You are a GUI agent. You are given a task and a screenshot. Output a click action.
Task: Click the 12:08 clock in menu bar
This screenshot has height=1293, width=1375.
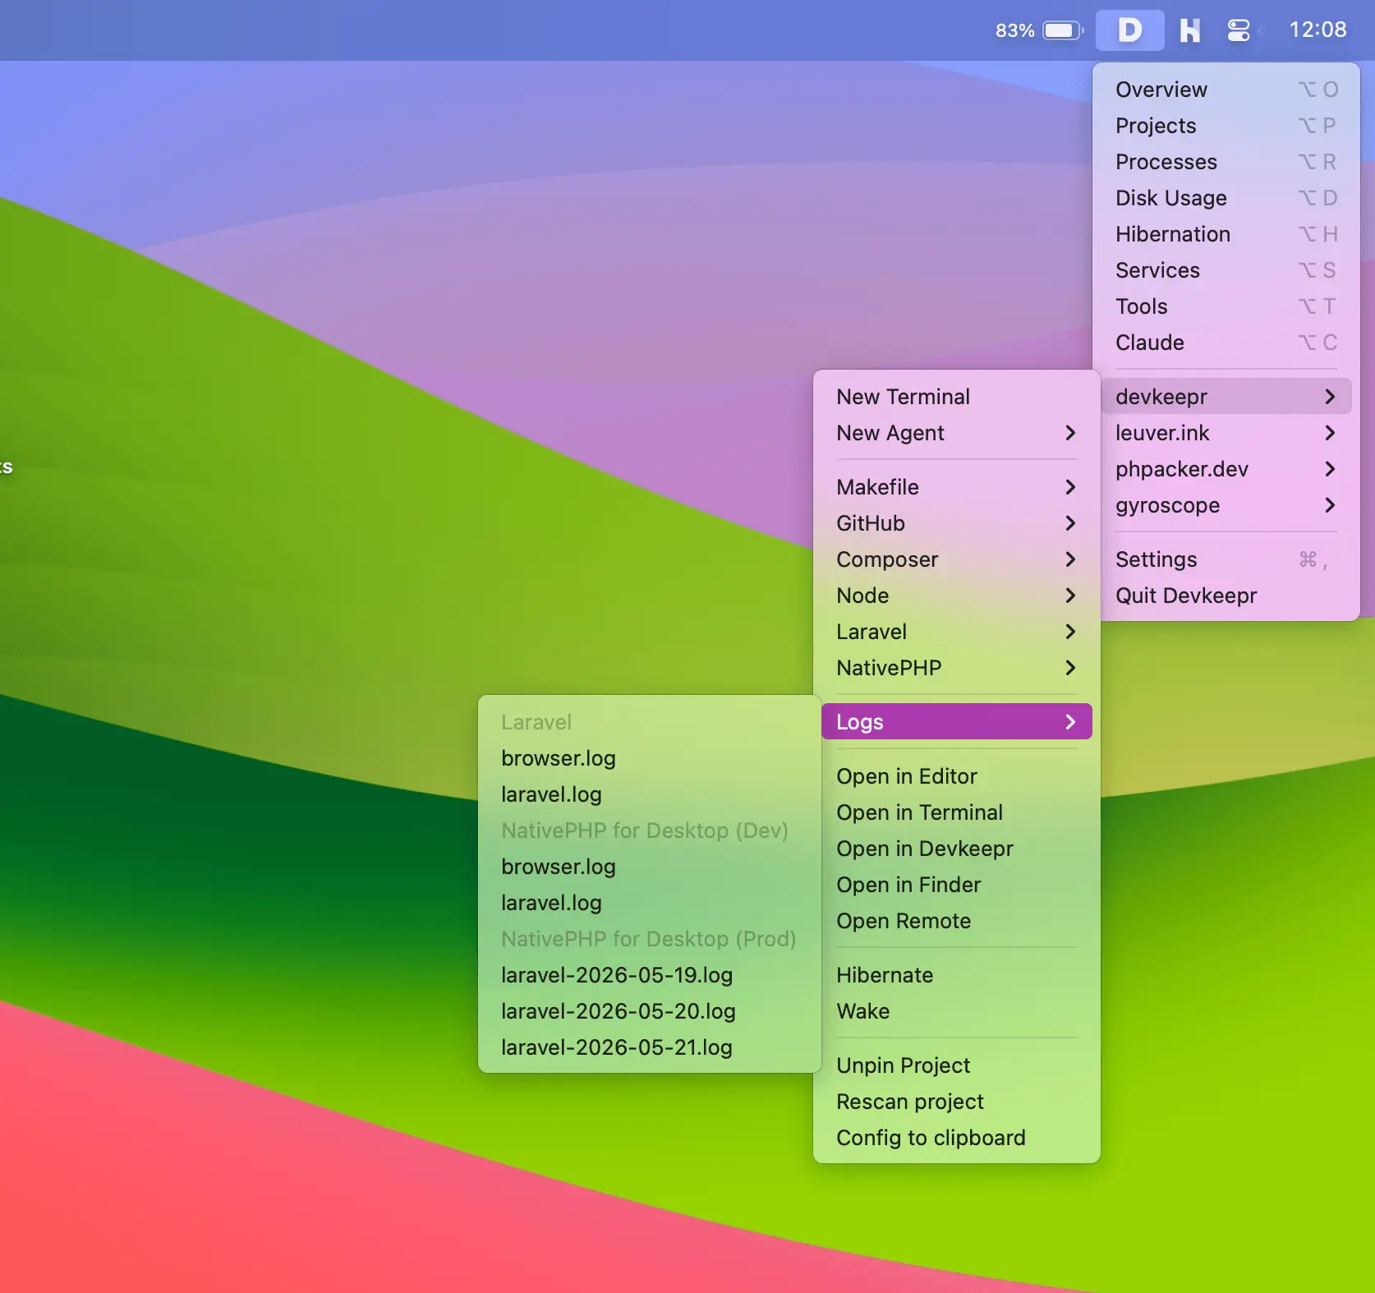[1318, 30]
